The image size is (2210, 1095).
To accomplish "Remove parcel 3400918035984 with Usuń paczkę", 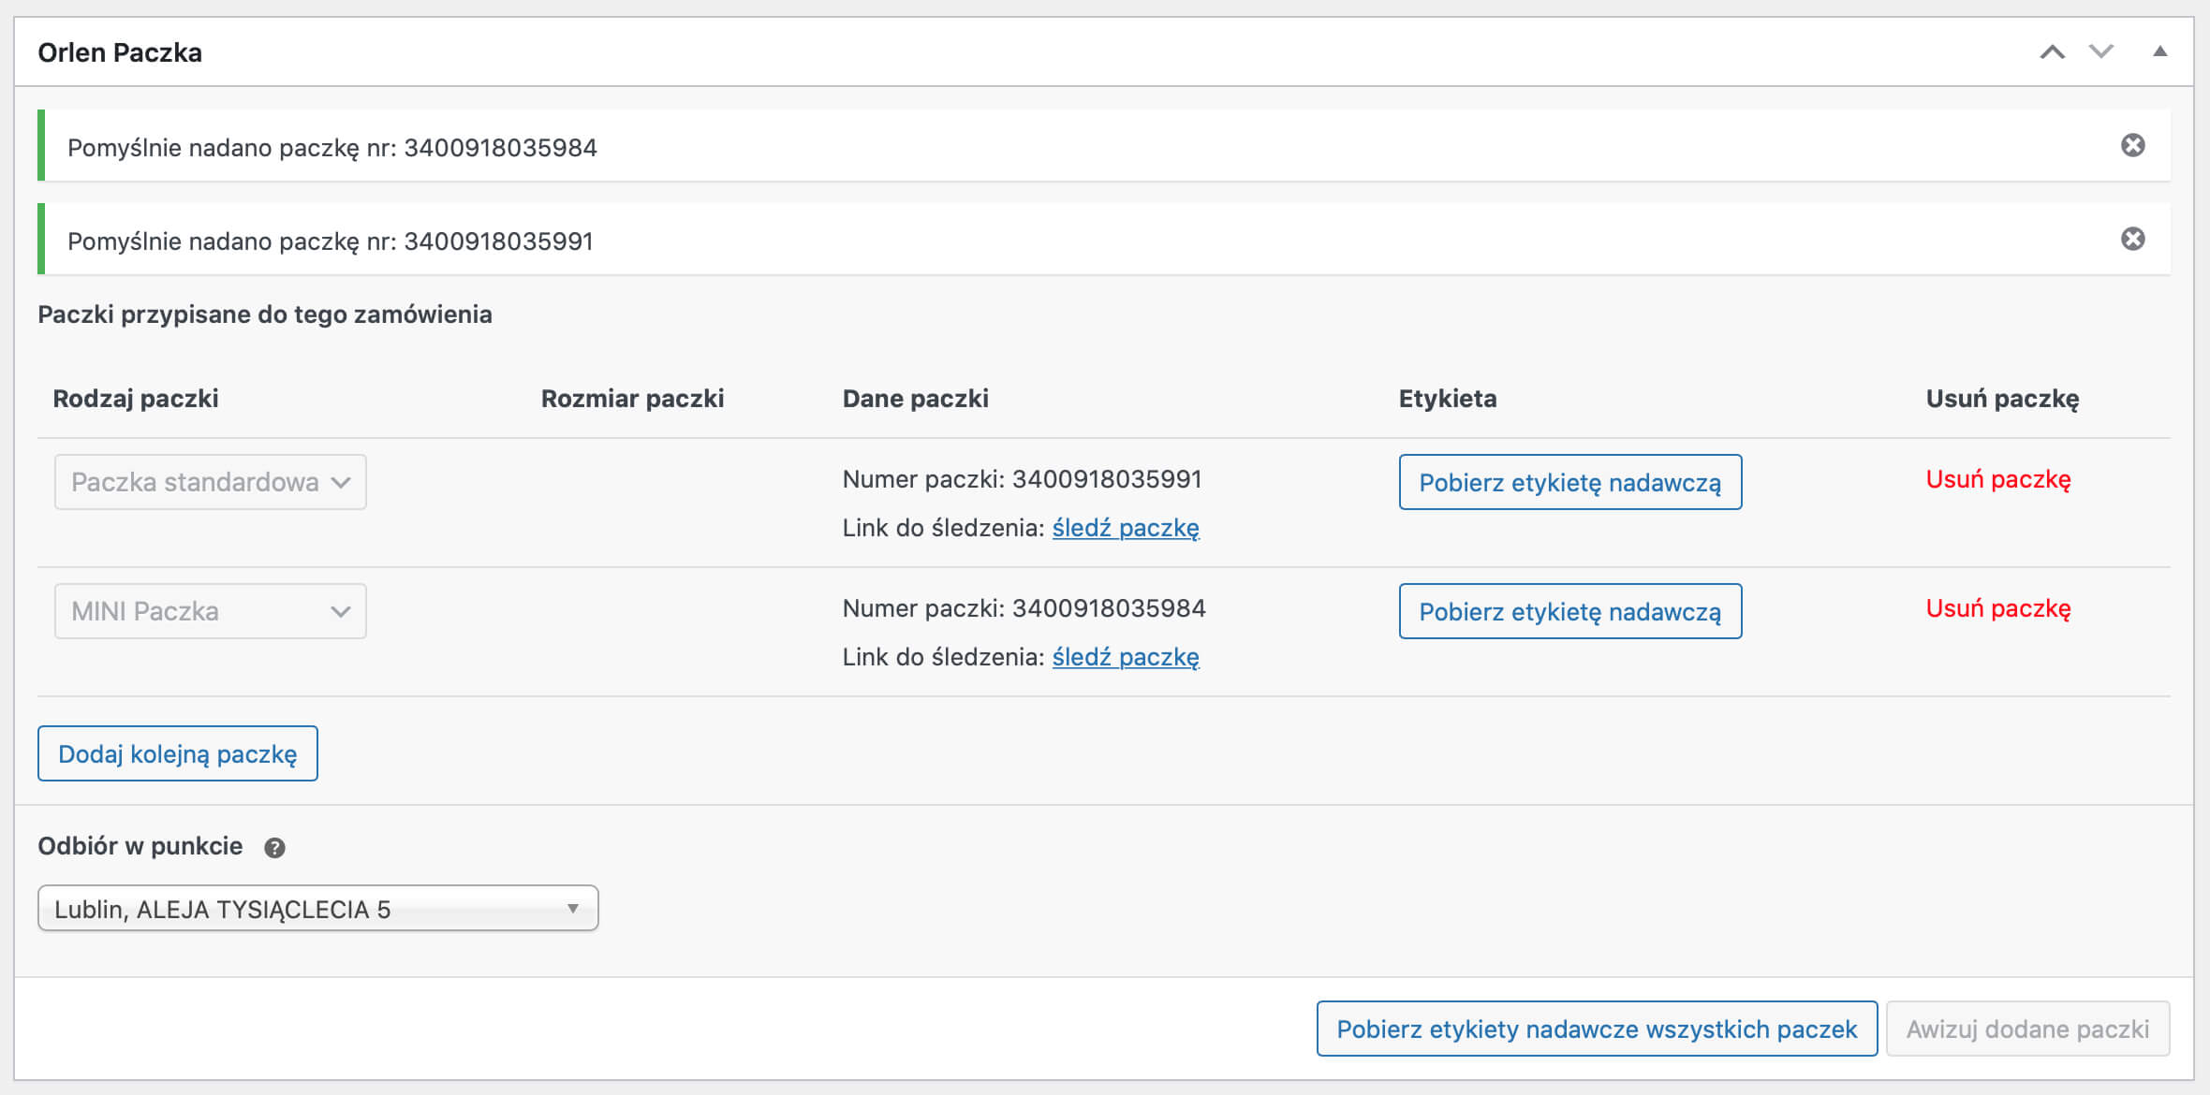I will point(1998,609).
